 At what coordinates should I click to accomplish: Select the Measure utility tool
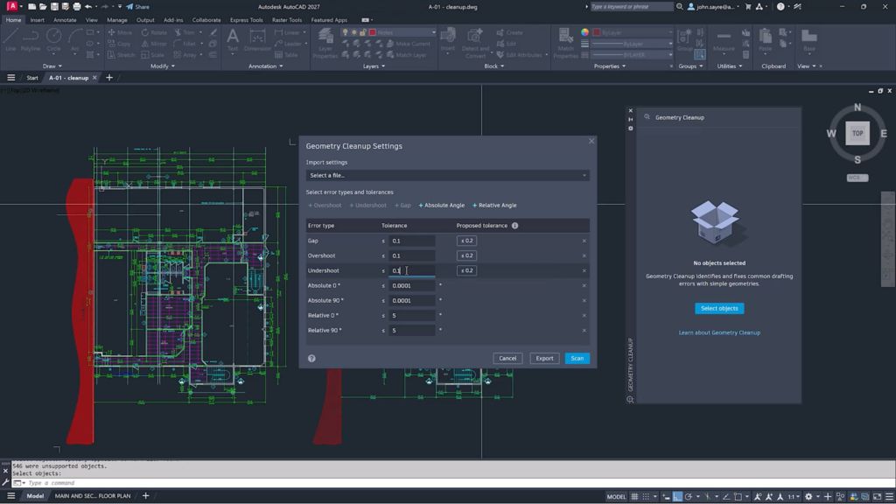pyautogui.click(x=724, y=40)
